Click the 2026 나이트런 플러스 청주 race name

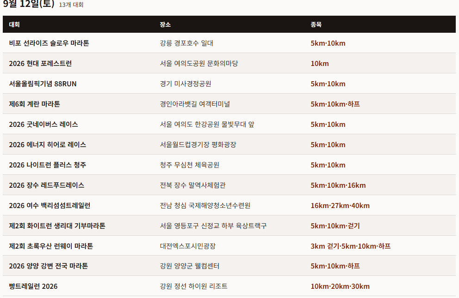click(x=47, y=165)
